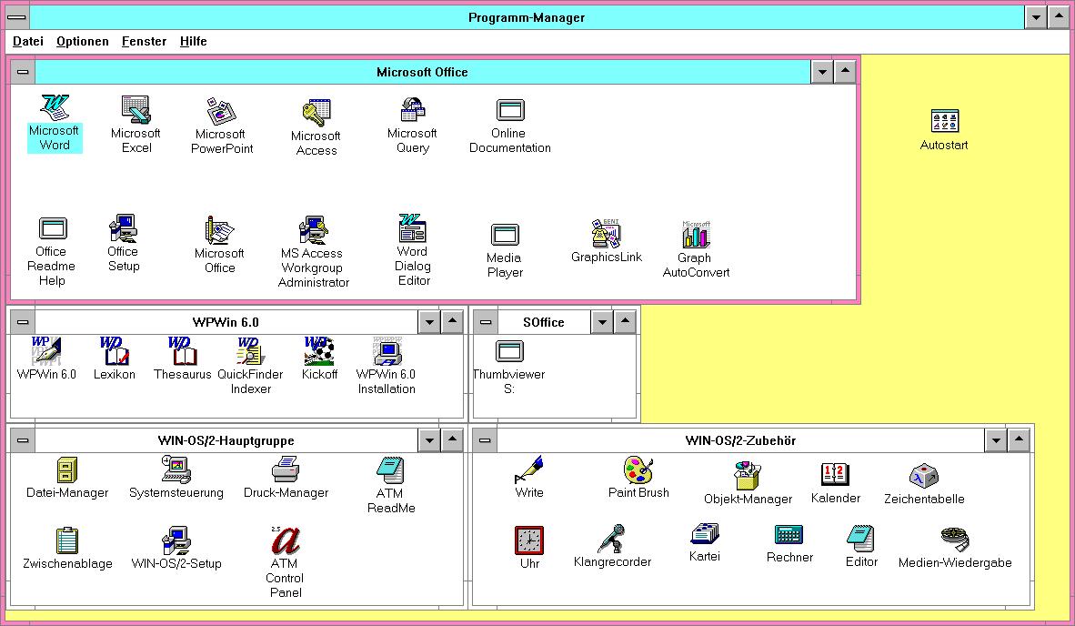Select the Objekt-Manager icon
Image resolution: width=1075 pixels, height=626 pixels.
coord(748,475)
